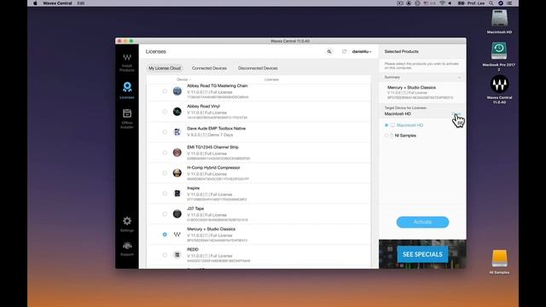Select the J37 Tape license radio
Viewport: 546px width, 307px height.
pos(165,214)
